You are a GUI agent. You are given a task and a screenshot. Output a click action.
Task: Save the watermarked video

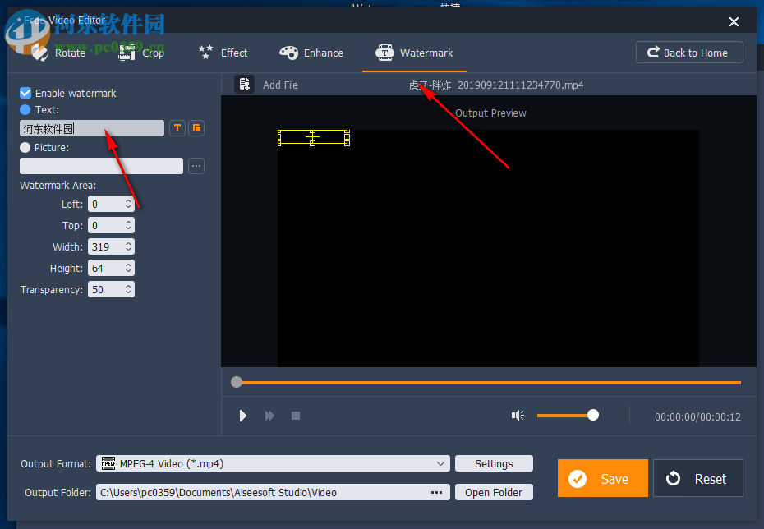click(x=602, y=478)
